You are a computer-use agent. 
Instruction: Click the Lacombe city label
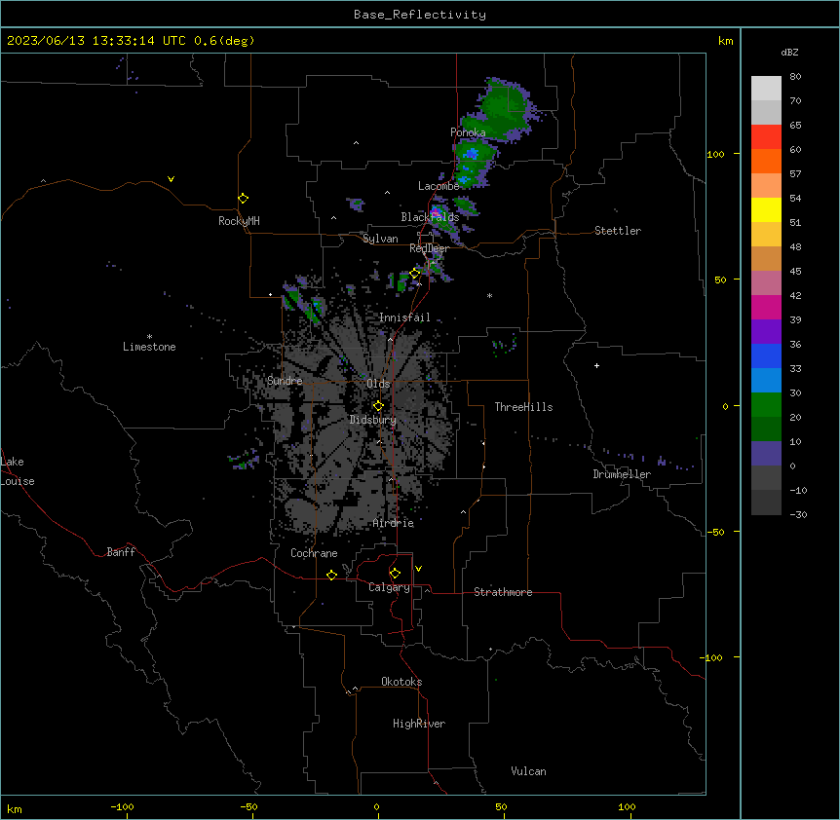439,186
